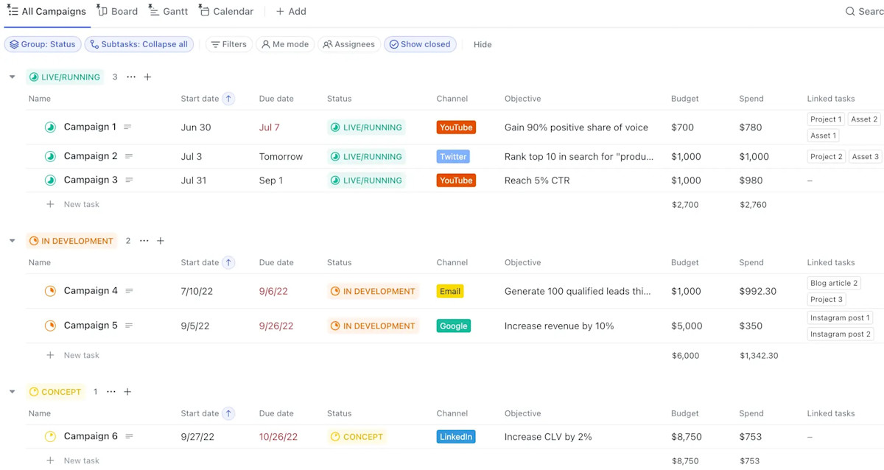The image size is (884, 470).
Task: Switch to Calendar view
Action: pyautogui.click(x=225, y=11)
